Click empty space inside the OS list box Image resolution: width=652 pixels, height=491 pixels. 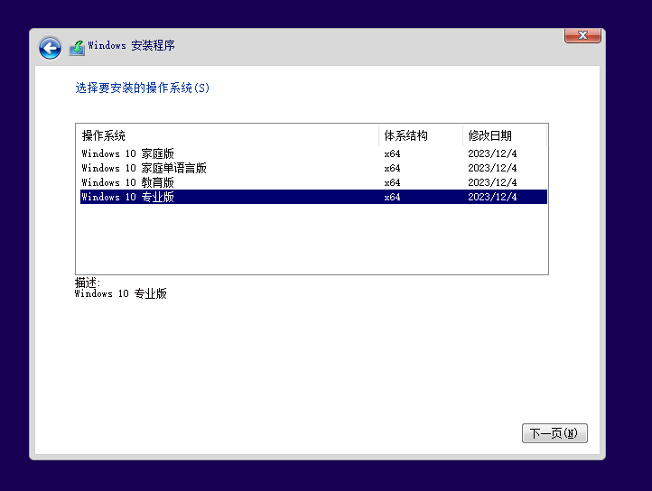click(x=312, y=239)
